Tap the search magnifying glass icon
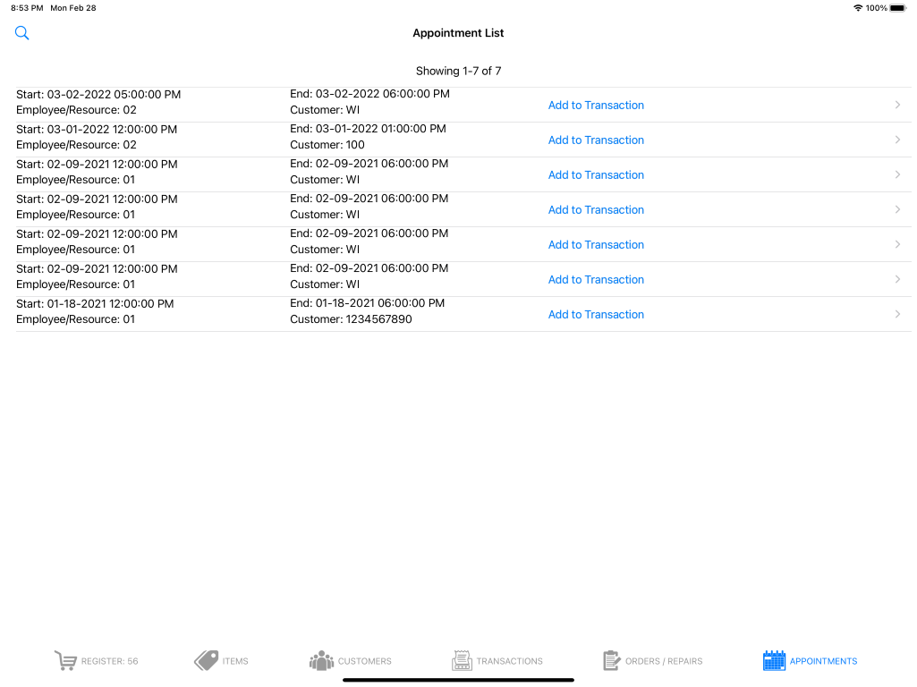The height and width of the screenshot is (687, 917). 22,33
